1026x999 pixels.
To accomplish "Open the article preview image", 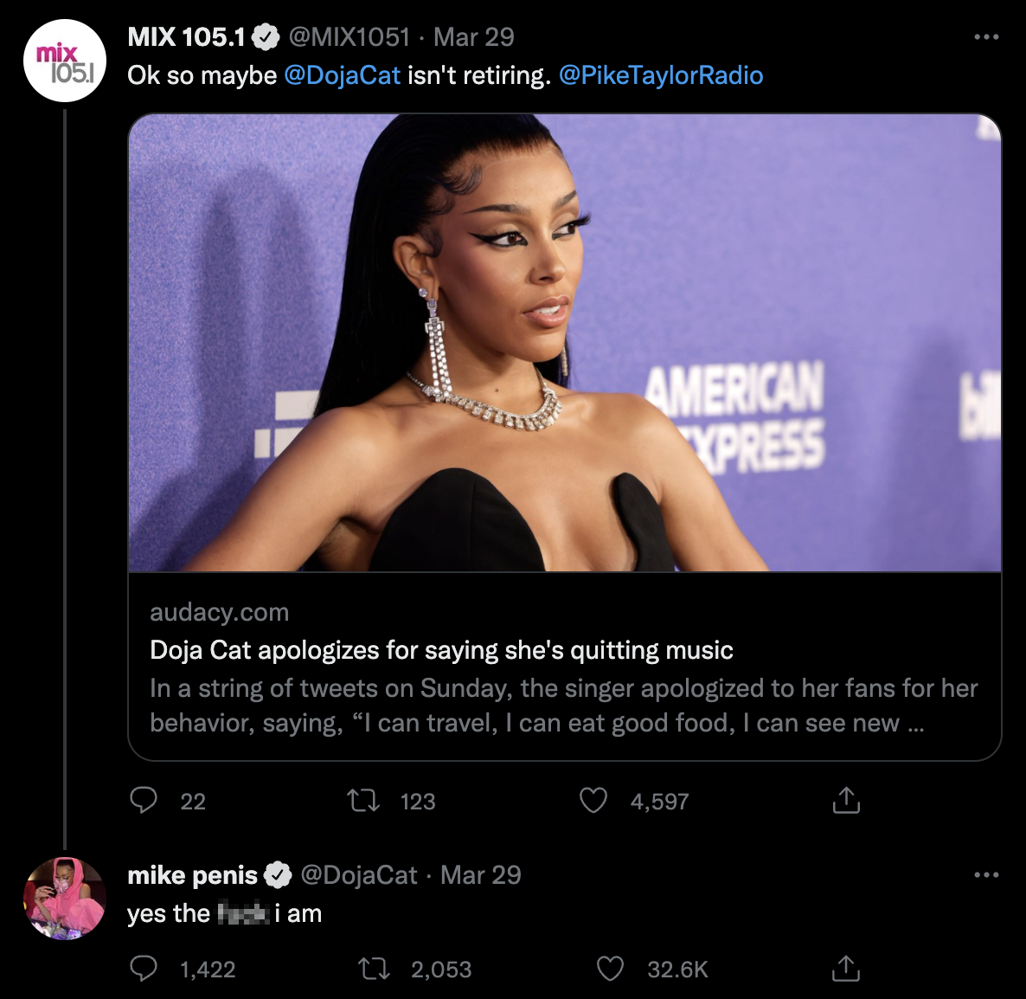I will click(x=564, y=343).
